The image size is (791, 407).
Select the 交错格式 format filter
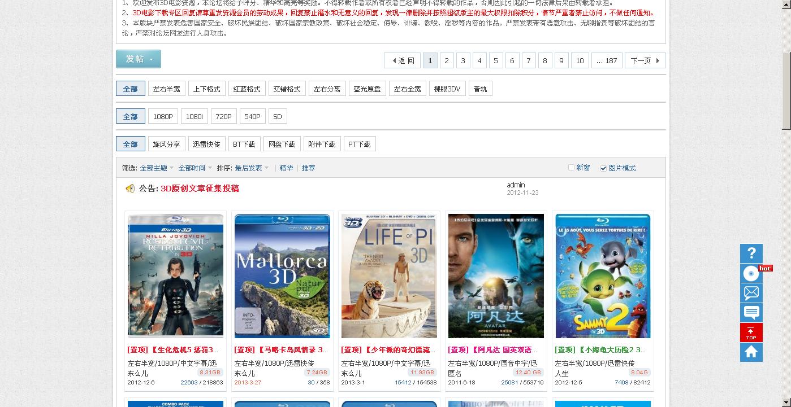287,89
